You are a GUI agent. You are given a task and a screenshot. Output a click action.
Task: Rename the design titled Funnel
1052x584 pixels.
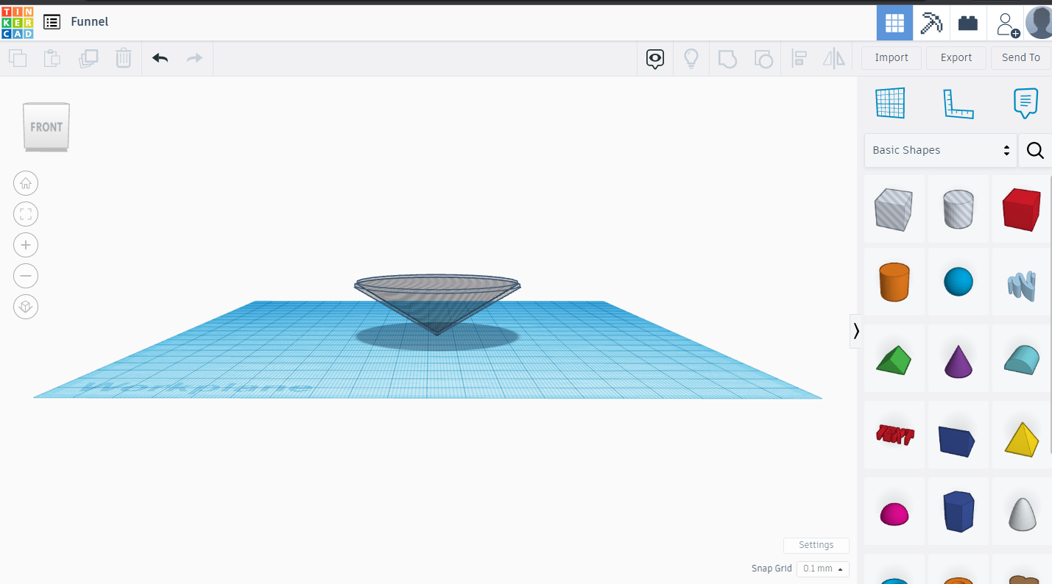coord(90,22)
